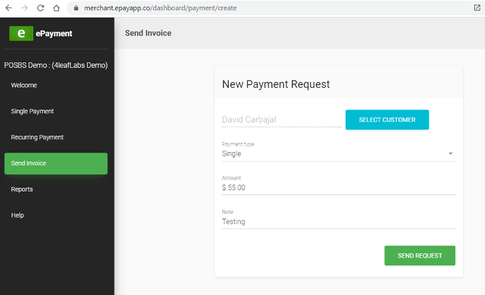Focus the Note field containing Testing
Image resolution: width=485 pixels, height=295 pixels.
pyautogui.click(x=338, y=222)
